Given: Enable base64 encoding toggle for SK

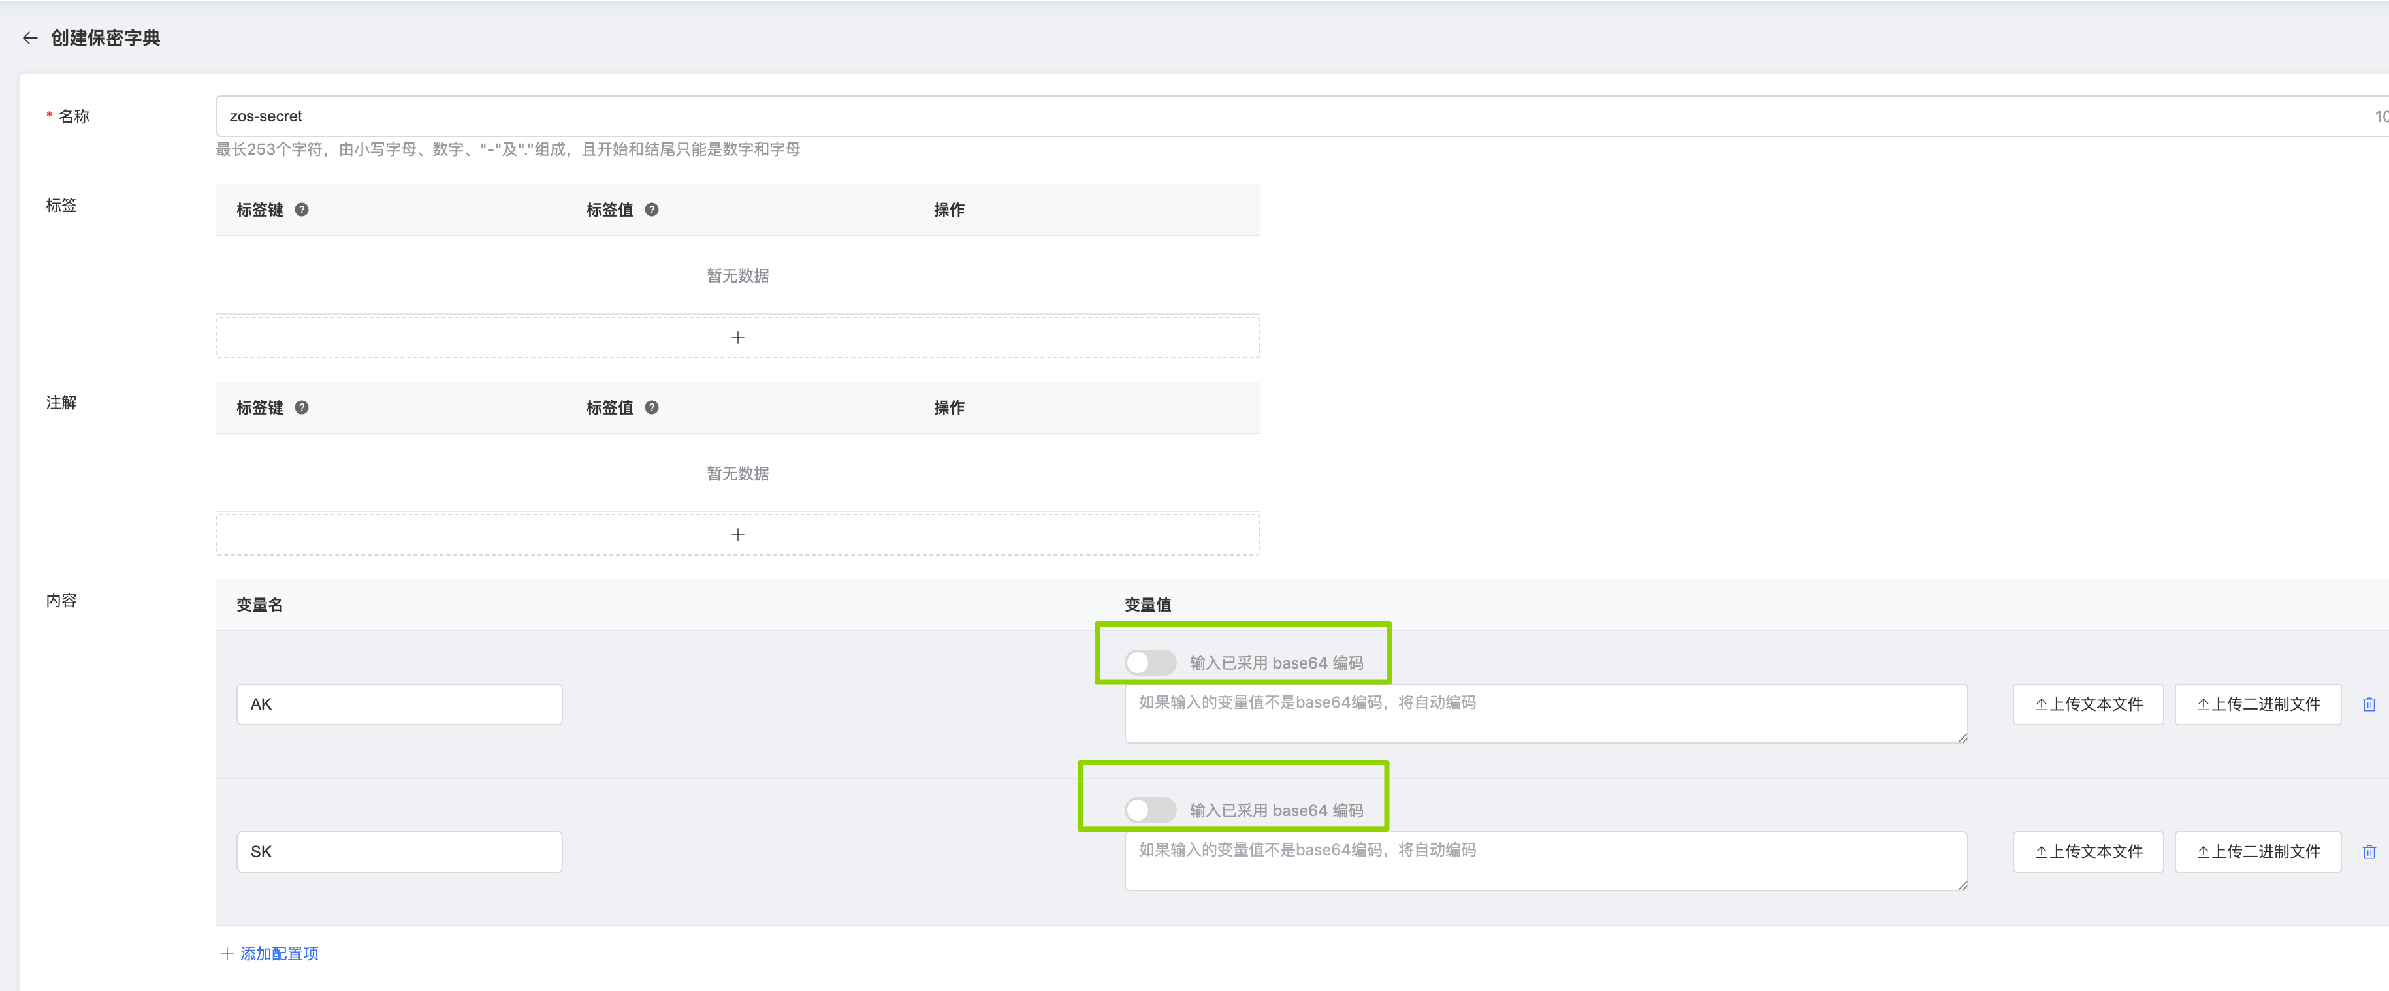Looking at the screenshot, I should 1150,810.
